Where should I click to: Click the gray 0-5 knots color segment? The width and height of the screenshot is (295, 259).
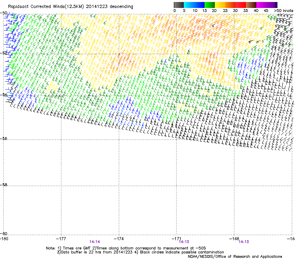pos(179,5)
